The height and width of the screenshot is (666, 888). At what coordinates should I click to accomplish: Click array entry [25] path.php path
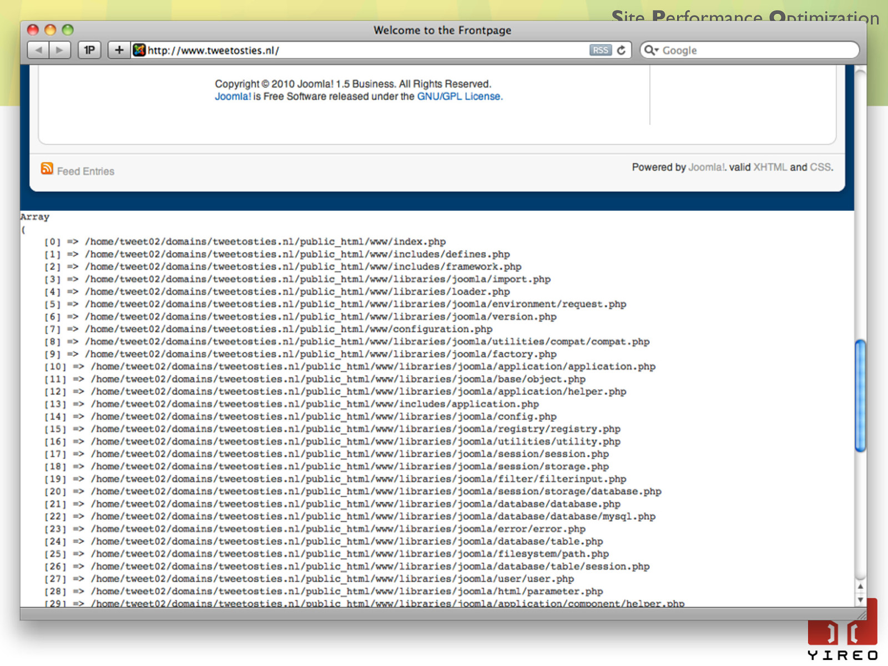tap(350, 554)
